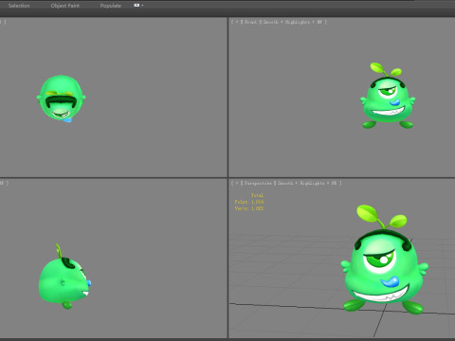The width and height of the screenshot is (455, 341).
Task: Open the [+] menu of the Perspective viewport
Action: click(237, 183)
